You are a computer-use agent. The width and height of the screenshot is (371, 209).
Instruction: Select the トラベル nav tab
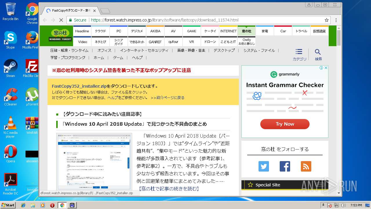point(301,31)
